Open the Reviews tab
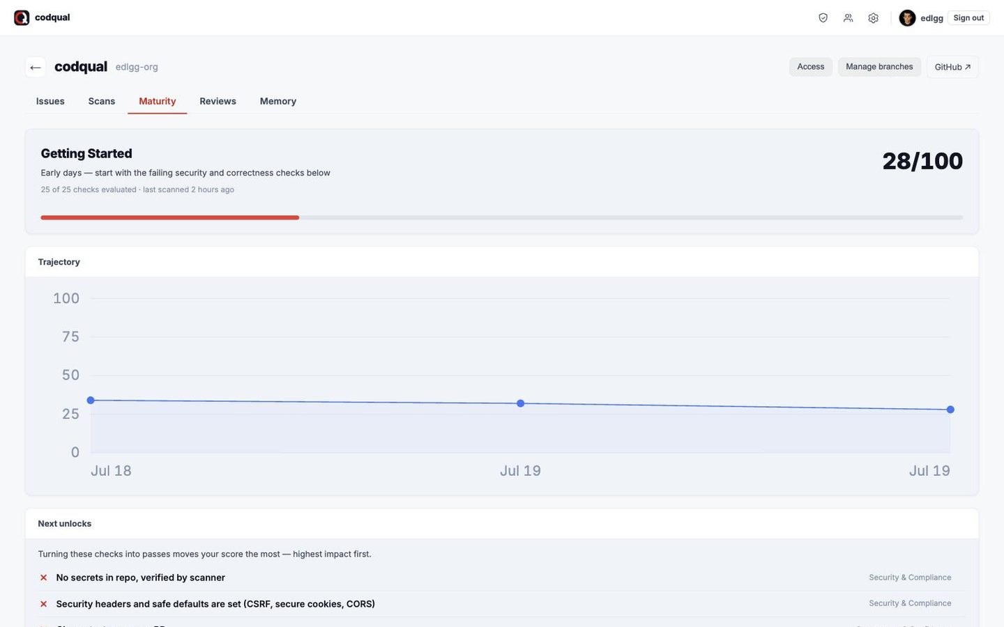The image size is (1004, 627). pyautogui.click(x=218, y=101)
